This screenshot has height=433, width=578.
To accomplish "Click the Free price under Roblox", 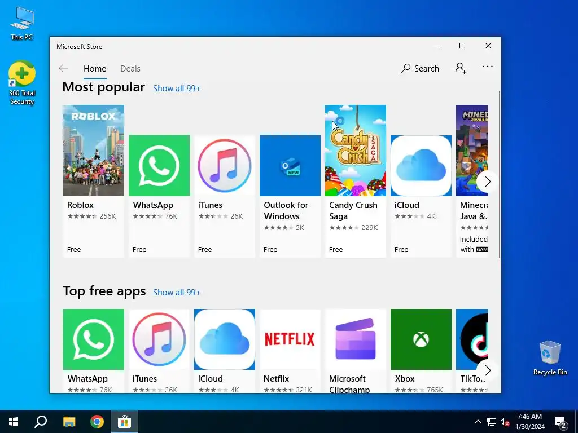I will (74, 249).
